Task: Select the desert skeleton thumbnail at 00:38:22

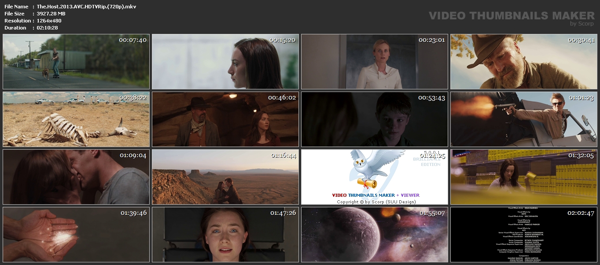Action: tap(76, 119)
